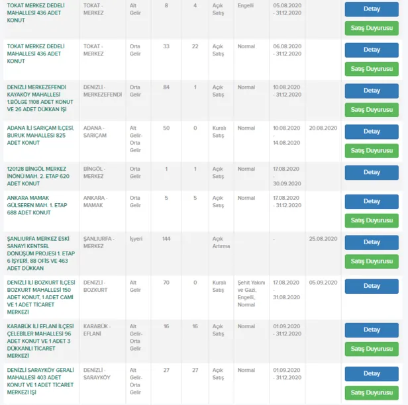
Task: Open Detay for Ankara Mamak Gülseren listing
Action: [372, 201]
